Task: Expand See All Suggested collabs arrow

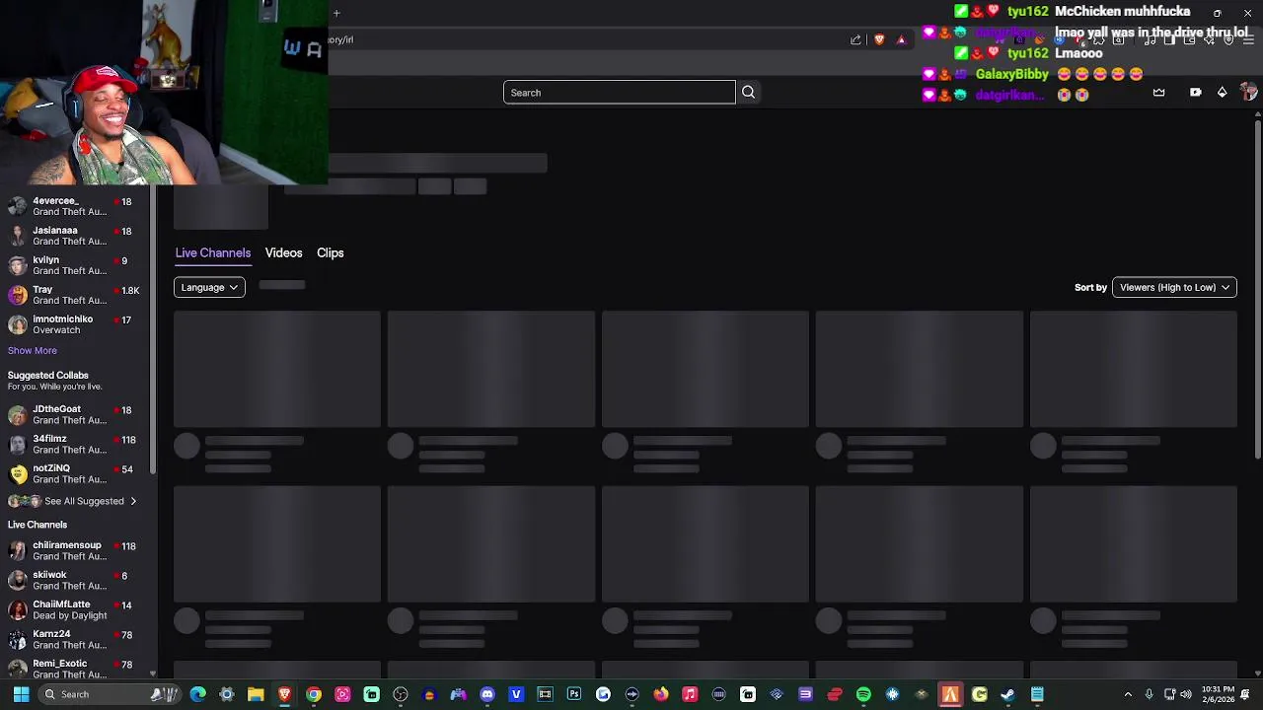Action: (133, 501)
